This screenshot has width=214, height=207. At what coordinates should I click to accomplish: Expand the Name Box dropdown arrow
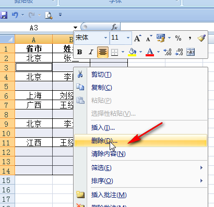75,28
